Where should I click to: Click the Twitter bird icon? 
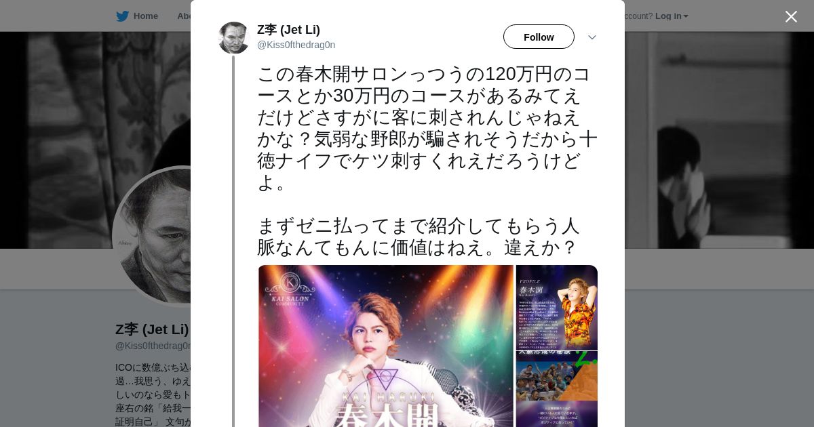point(122,16)
